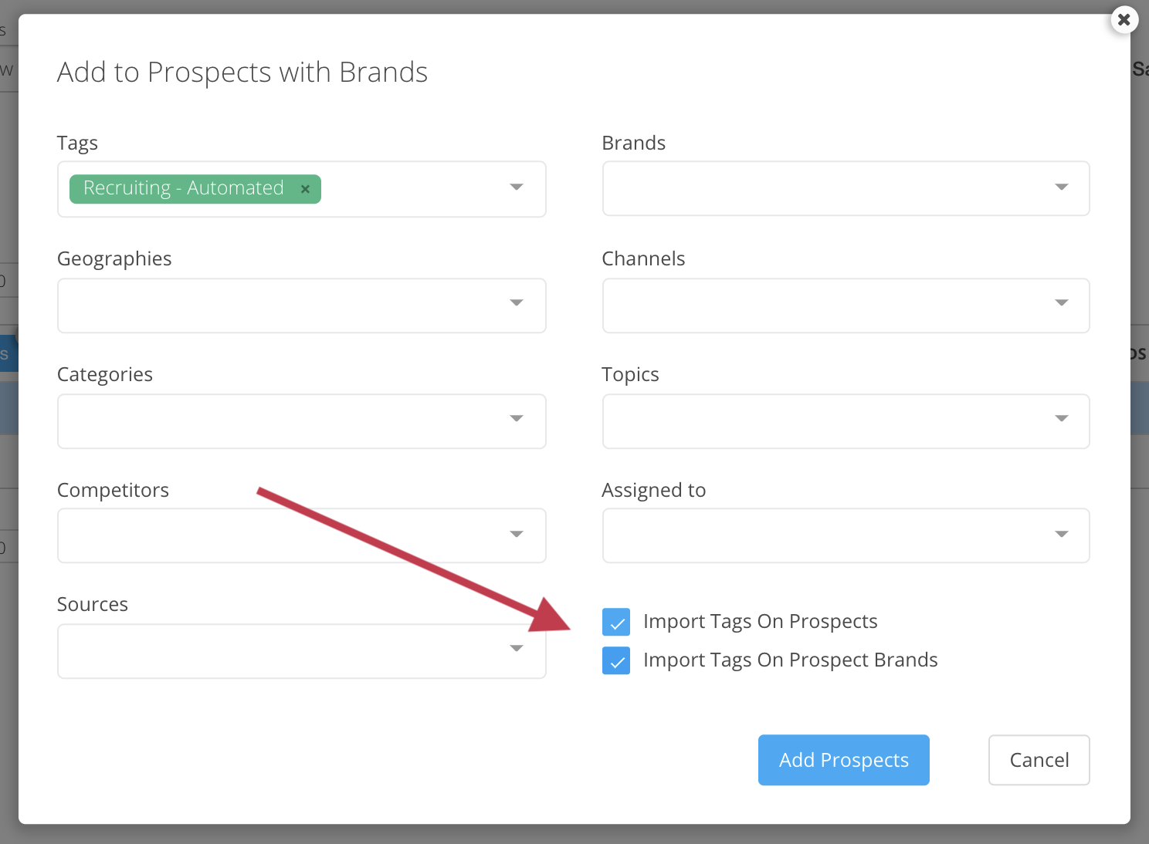Open the Competitors dropdown
1149x844 pixels.
point(301,535)
